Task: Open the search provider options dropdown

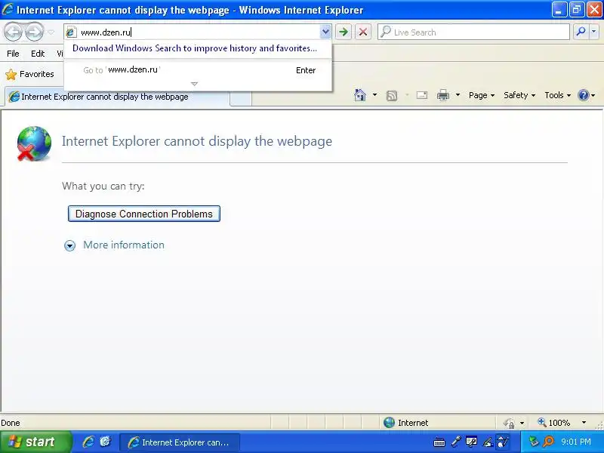Action: point(594,32)
